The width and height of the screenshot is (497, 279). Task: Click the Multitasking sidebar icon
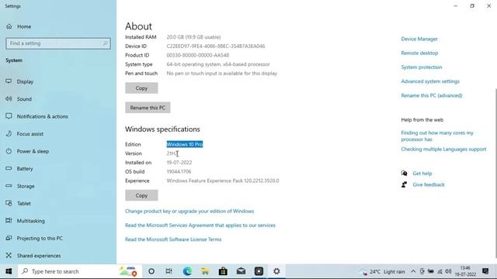[9, 220]
